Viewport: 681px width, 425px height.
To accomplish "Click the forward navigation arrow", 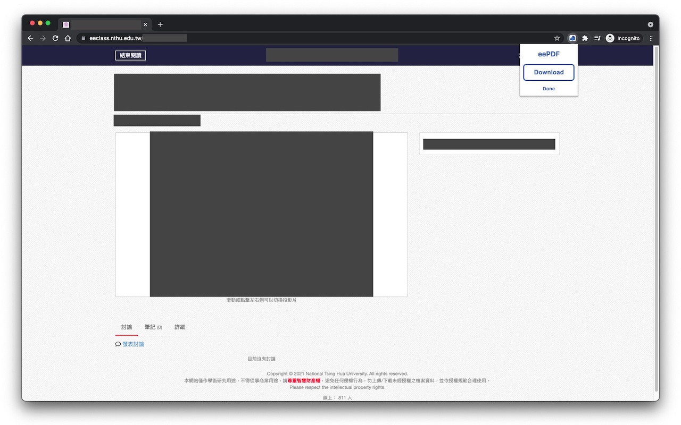I will [x=43, y=38].
